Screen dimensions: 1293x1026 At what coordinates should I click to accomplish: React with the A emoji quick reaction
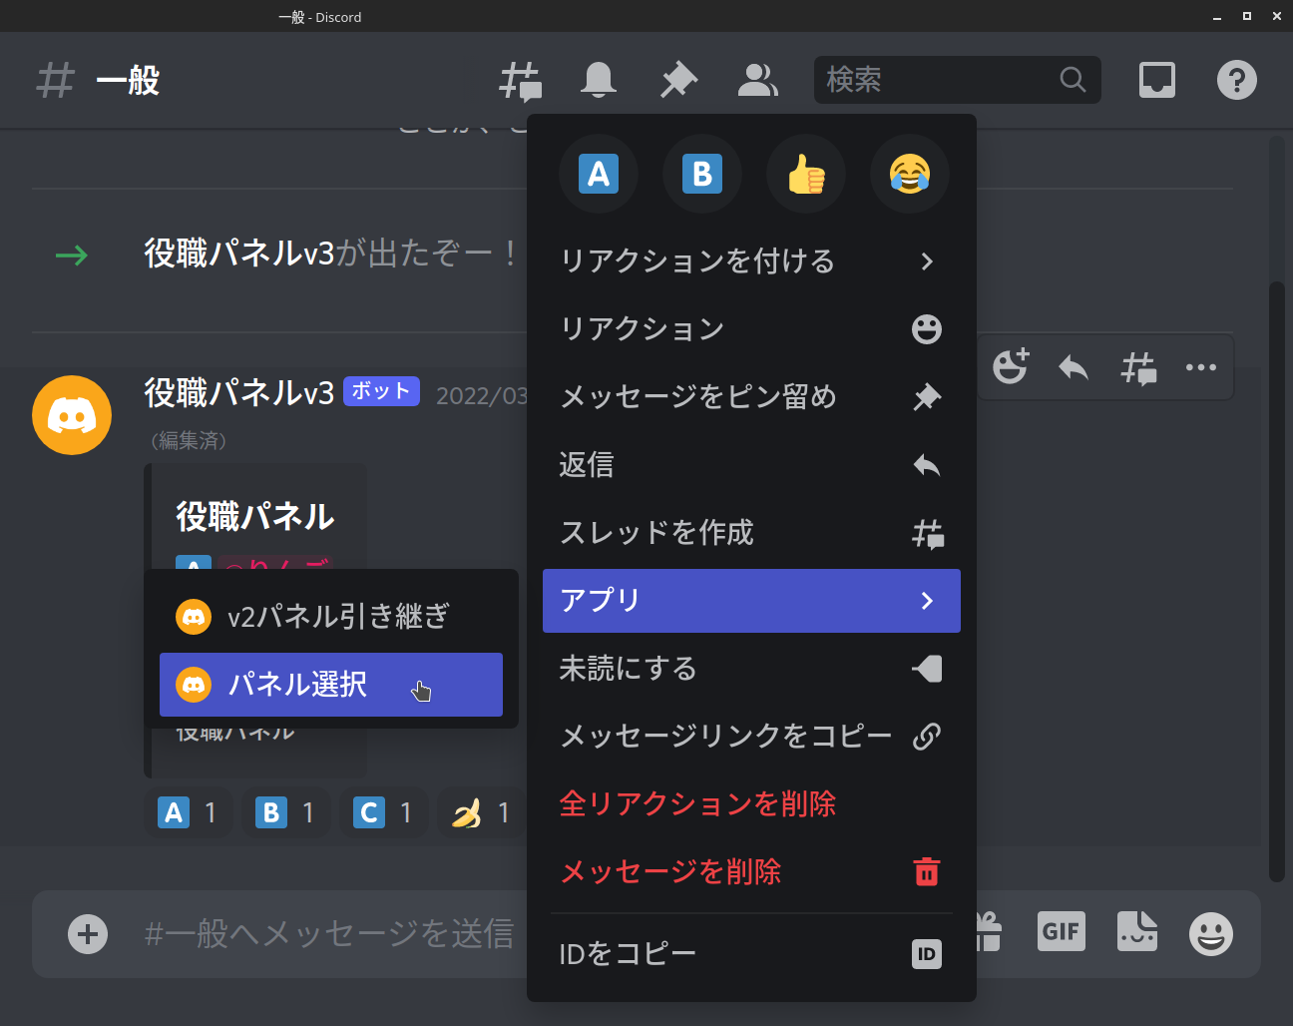point(599,174)
